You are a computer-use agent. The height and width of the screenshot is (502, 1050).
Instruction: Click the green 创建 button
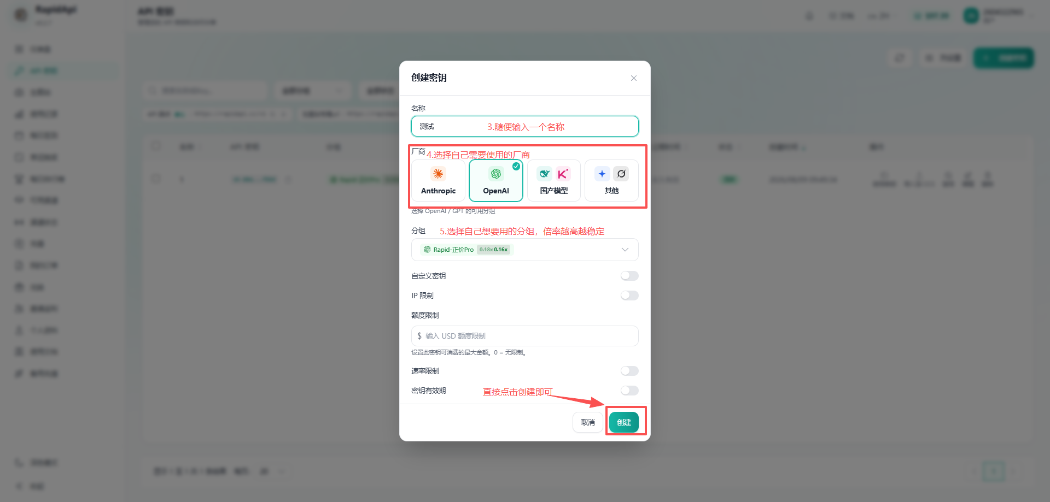point(624,422)
